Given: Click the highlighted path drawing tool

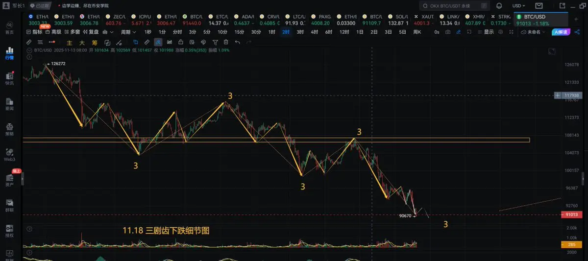Looking at the screenshot, I should (158, 43).
